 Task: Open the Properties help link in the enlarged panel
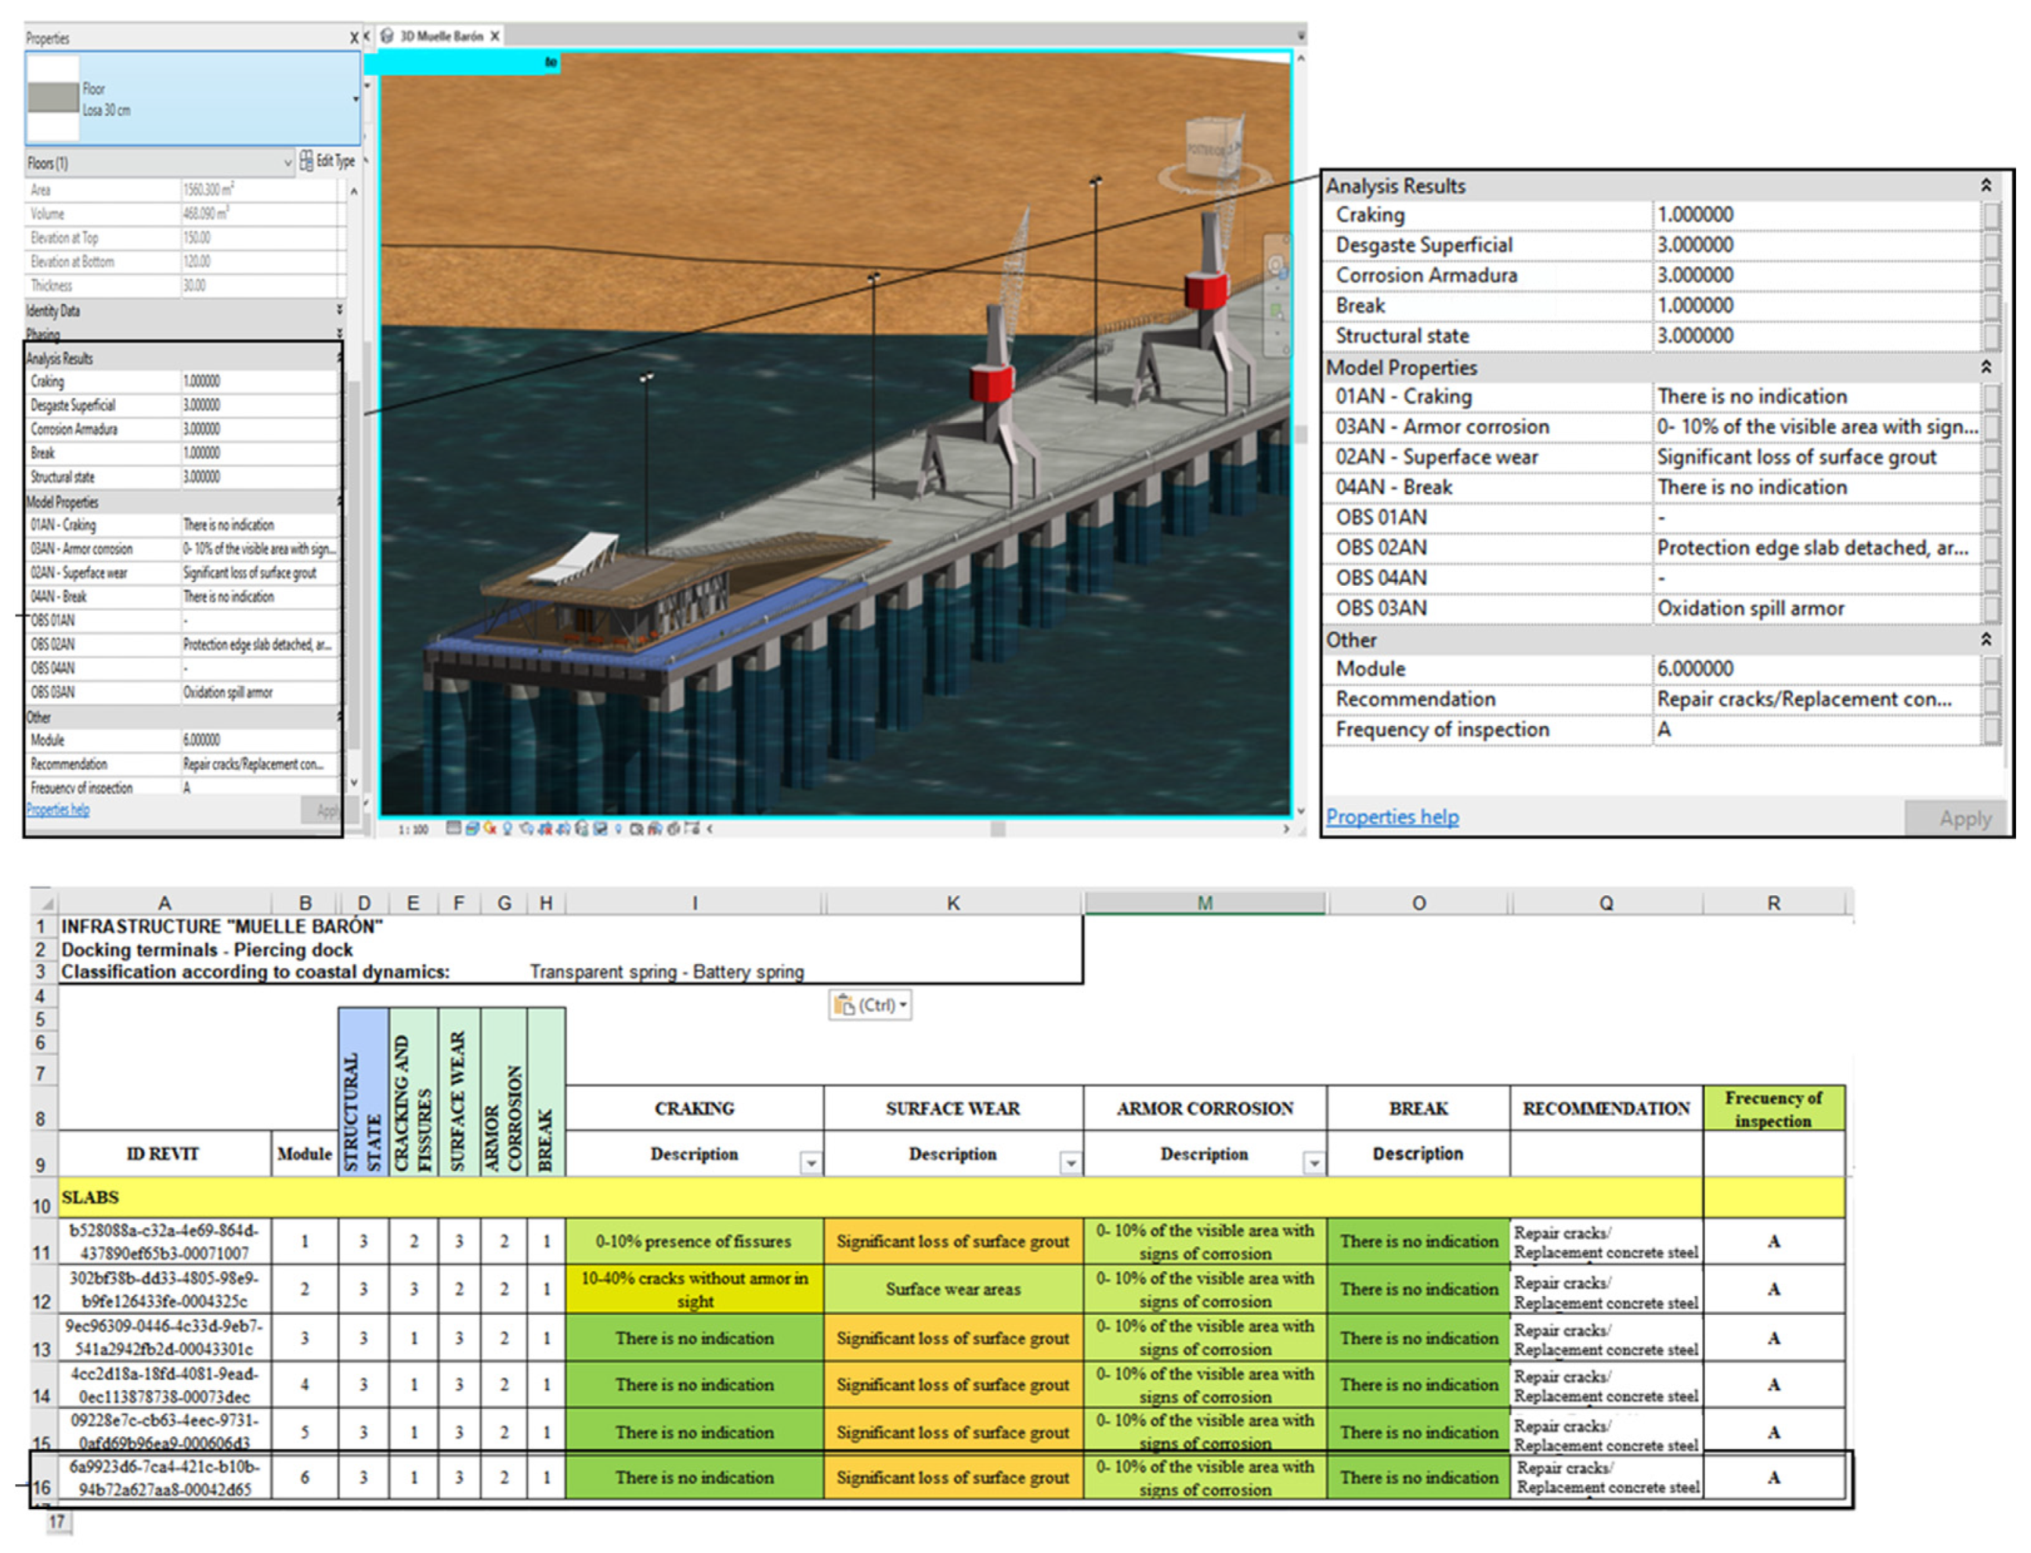click(1392, 817)
